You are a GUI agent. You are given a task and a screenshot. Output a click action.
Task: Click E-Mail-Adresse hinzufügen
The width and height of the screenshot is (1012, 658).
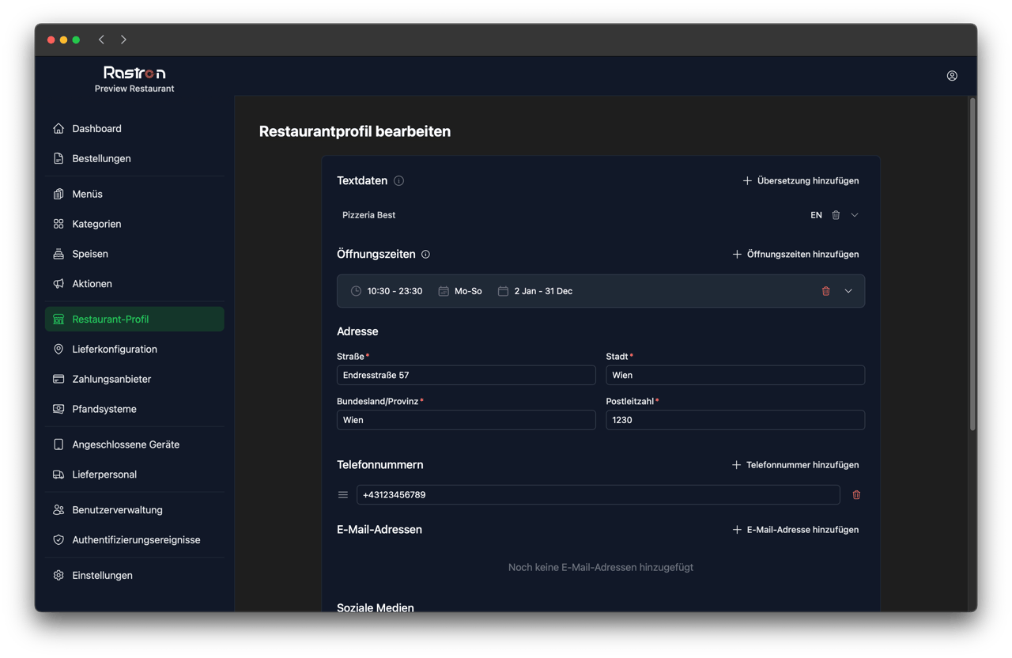point(795,530)
